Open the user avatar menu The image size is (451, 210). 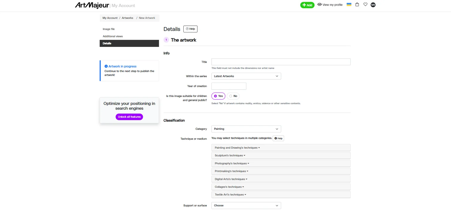[373, 5]
